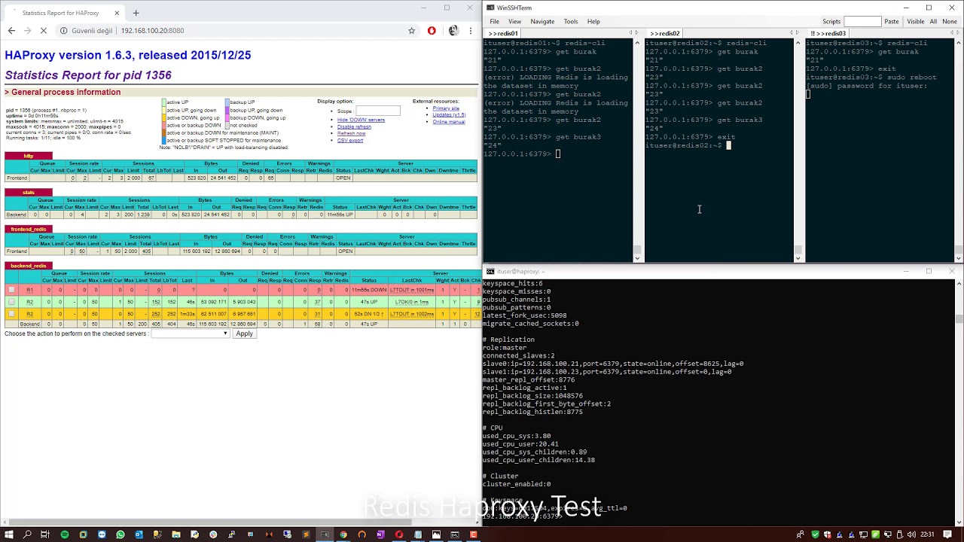Screen dimensions: 964x542
Task: Click the CSV export link
Action: (x=350, y=140)
